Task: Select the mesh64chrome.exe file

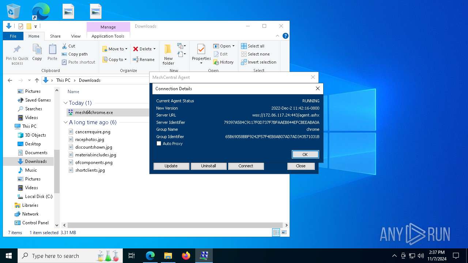Action: (x=94, y=113)
